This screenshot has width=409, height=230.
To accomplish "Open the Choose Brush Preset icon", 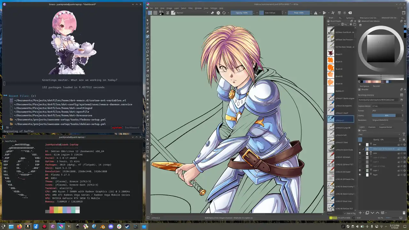I will (173, 13).
